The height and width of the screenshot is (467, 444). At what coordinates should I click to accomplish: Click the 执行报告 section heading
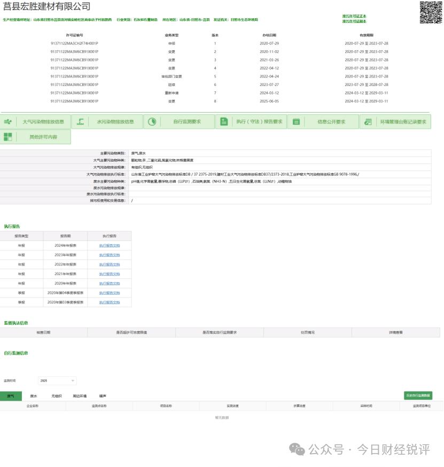12,227
